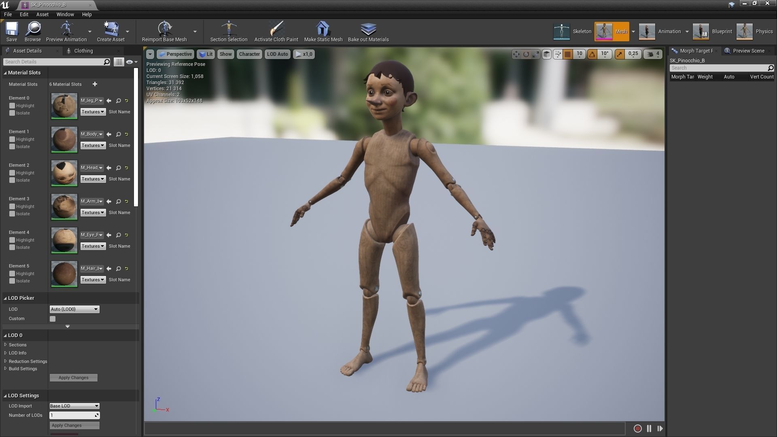Switch to the Clothing tab
Screen dimensions: 777x437
[83, 51]
